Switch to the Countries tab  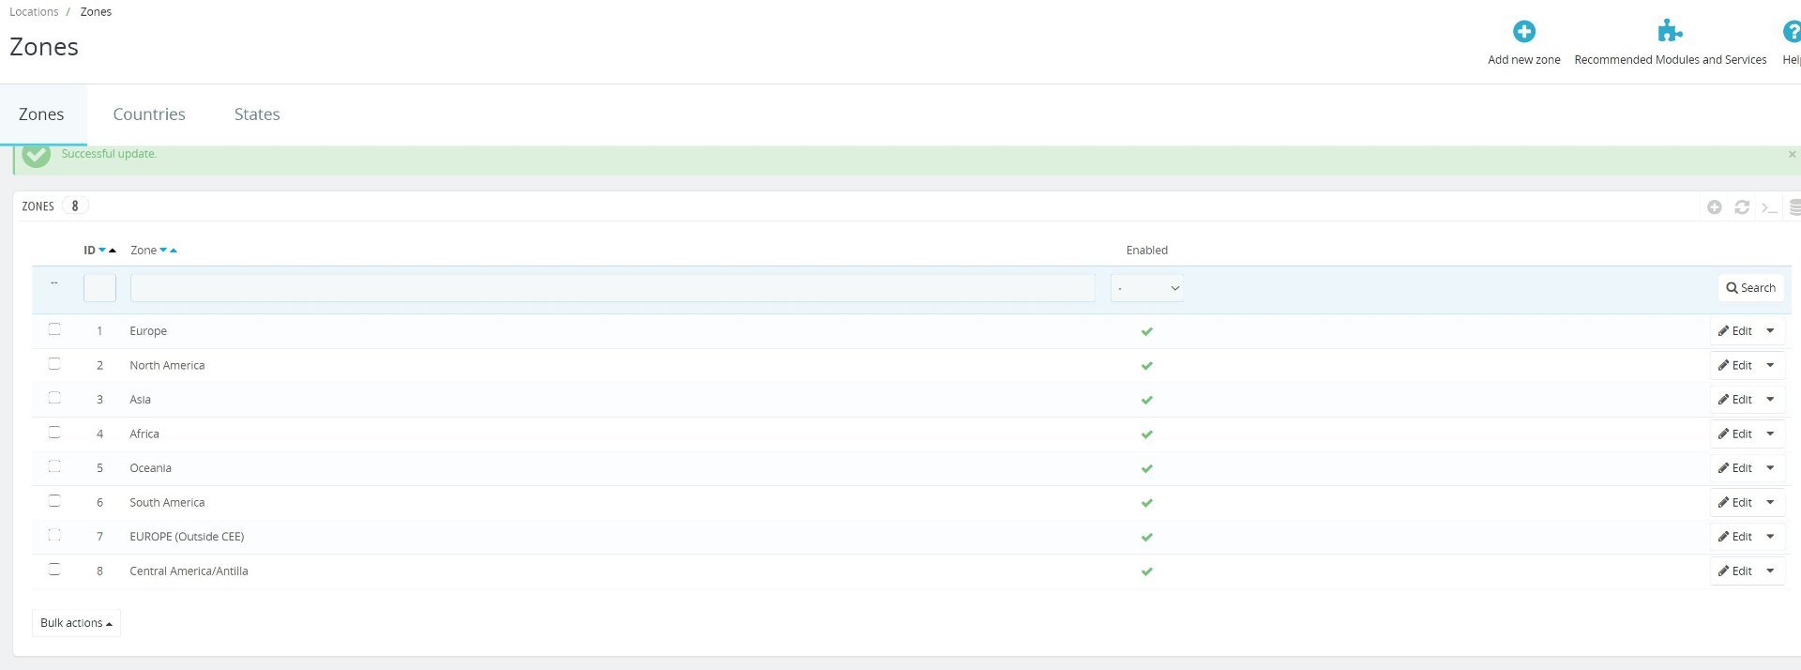point(149,114)
